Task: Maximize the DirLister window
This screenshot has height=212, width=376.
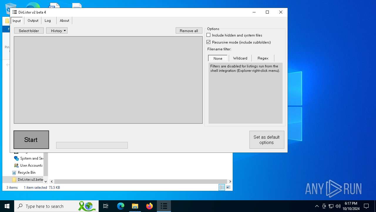Action: click(267, 12)
